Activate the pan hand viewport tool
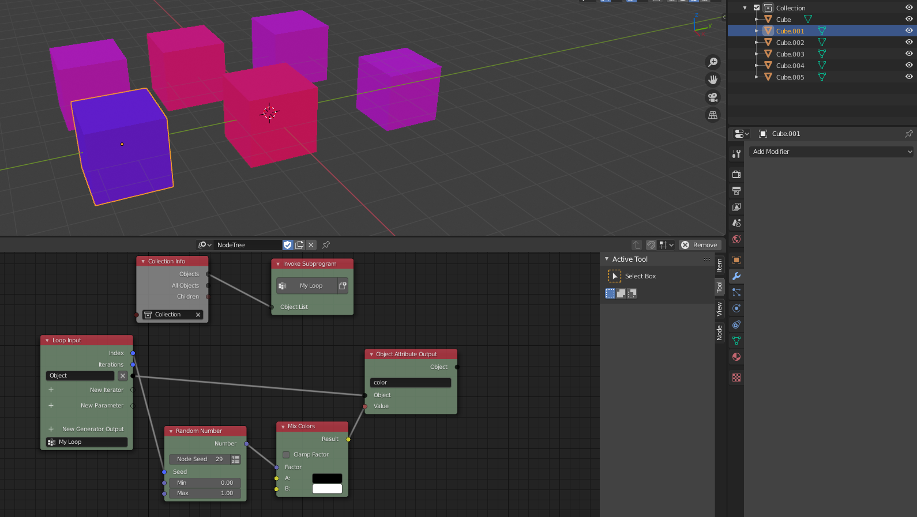This screenshot has width=917, height=517. click(713, 80)
